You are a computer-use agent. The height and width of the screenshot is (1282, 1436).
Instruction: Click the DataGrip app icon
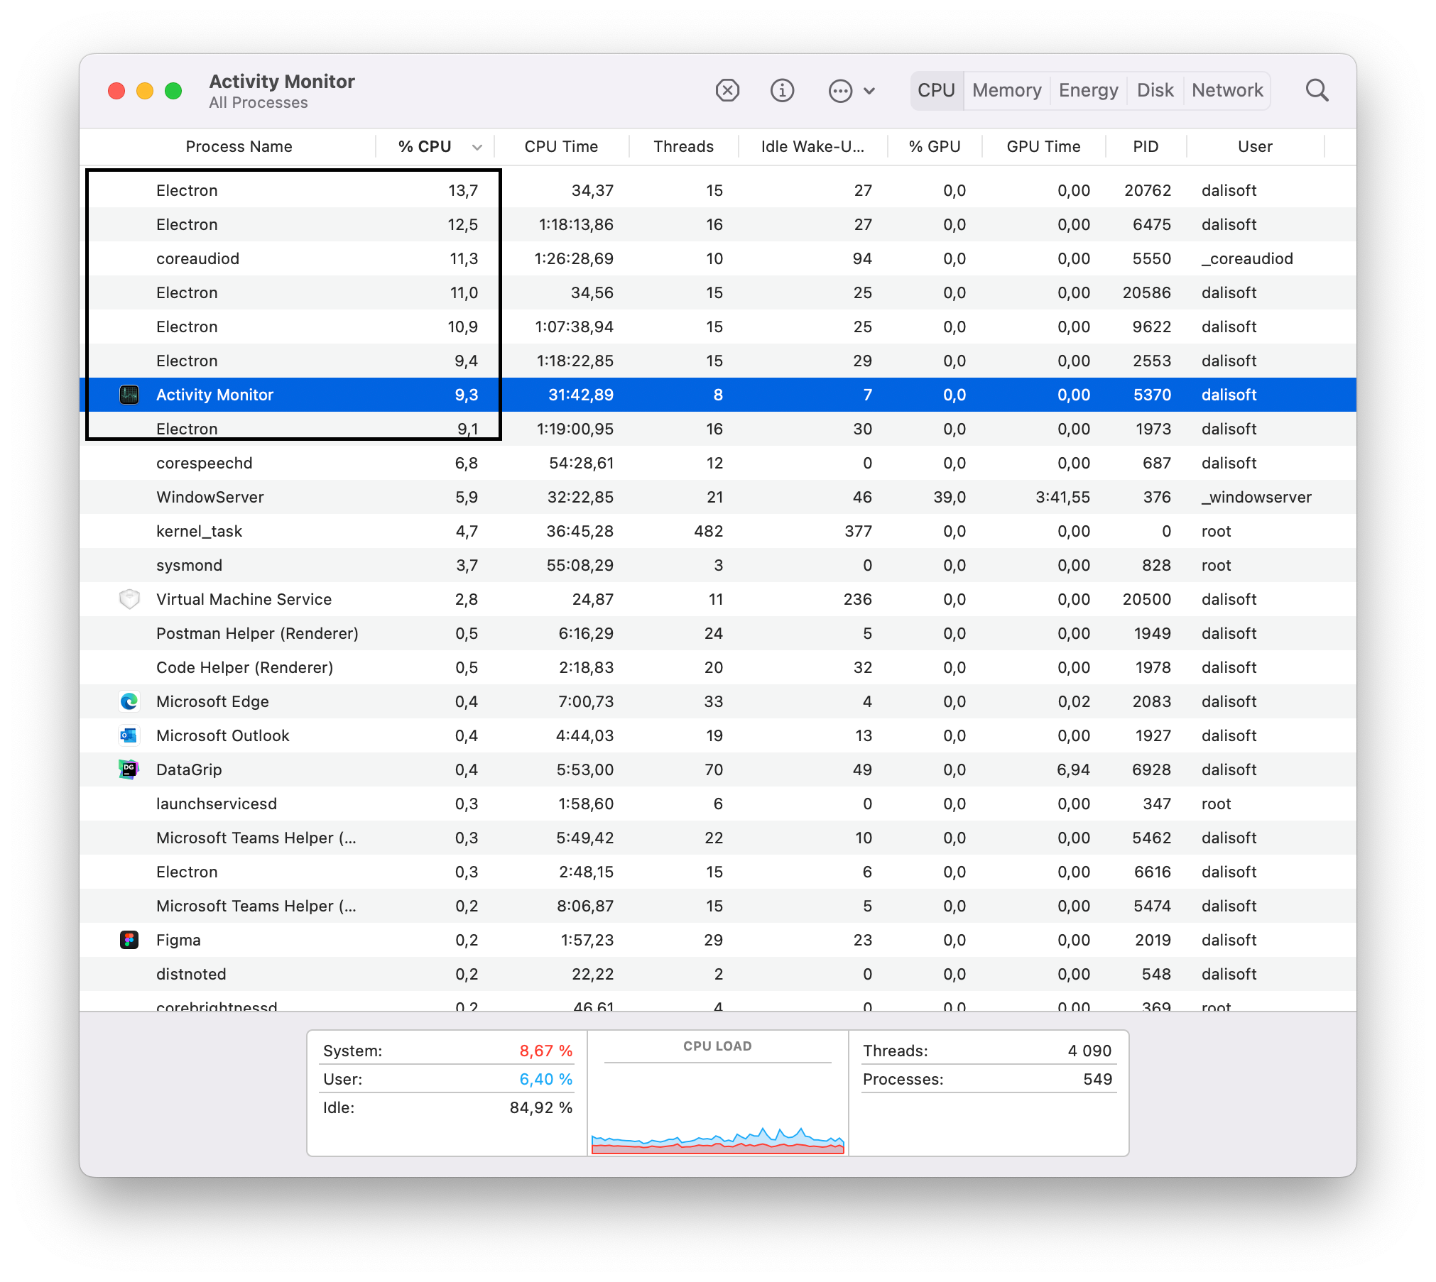pos(129,769)
